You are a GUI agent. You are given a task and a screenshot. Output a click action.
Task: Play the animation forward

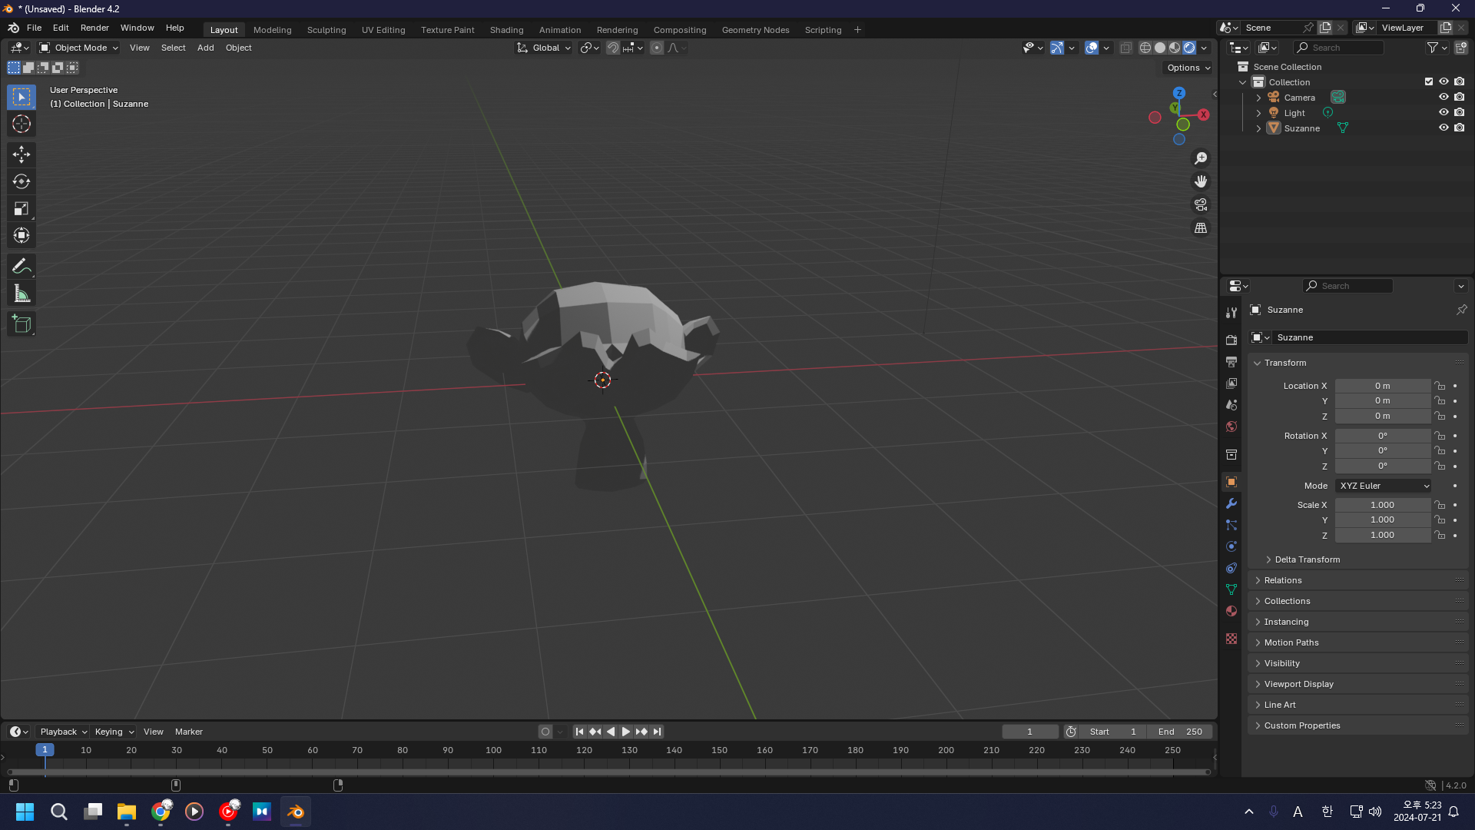626,732
